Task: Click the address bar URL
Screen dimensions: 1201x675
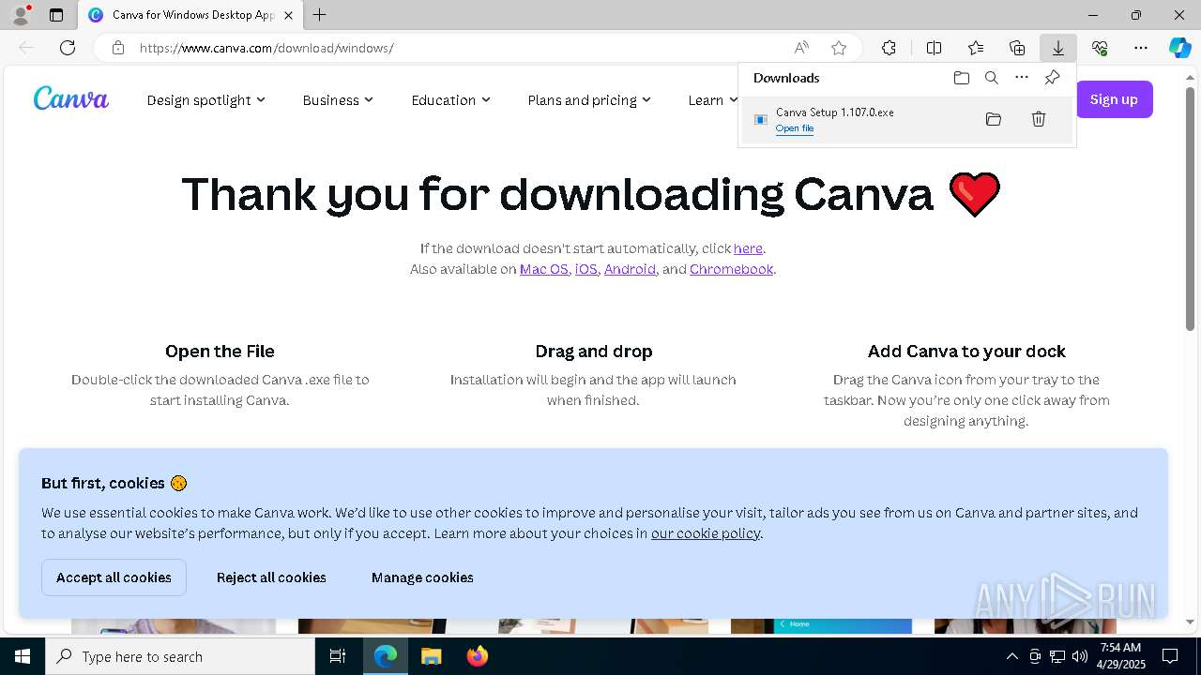Action: [266, 48]
